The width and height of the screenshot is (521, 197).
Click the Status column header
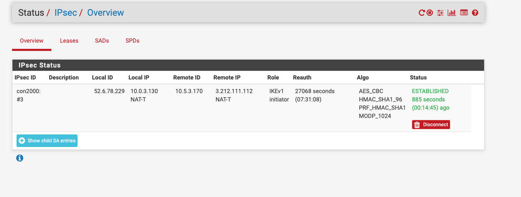(x=418, y=77)
